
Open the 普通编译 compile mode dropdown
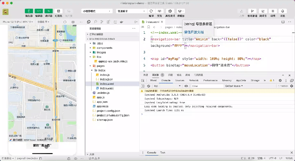pyautogui.click(x=131, y=11)
